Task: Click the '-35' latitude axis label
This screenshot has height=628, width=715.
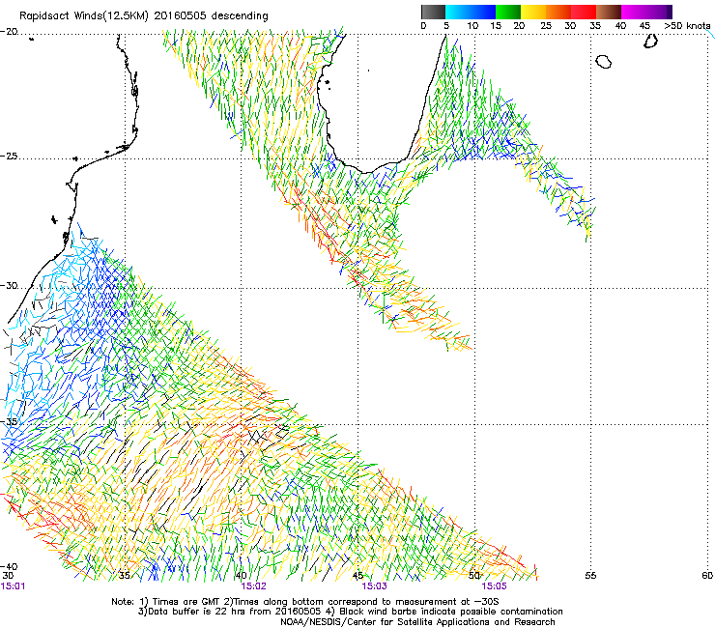Action: click(x=9, y=421)
